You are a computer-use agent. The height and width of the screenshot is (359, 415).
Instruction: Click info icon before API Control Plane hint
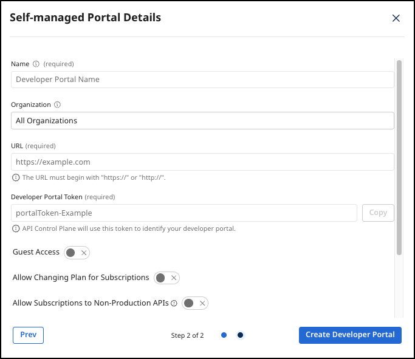(16, 229)
